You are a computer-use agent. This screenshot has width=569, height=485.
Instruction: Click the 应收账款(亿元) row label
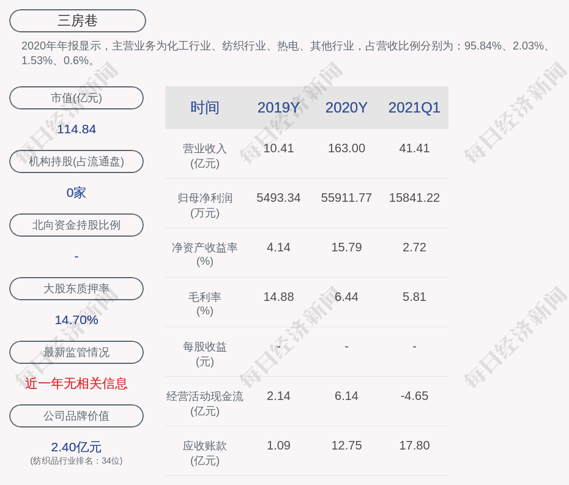(205, 453)
